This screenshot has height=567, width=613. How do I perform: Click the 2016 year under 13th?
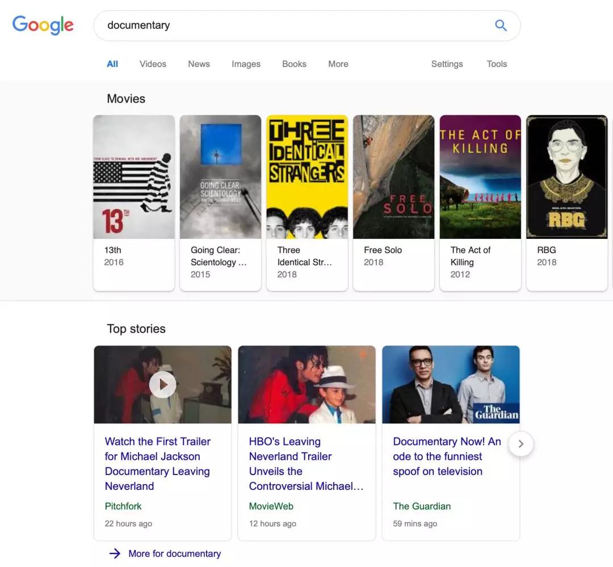pyautogui.click(x=114, y=262)
